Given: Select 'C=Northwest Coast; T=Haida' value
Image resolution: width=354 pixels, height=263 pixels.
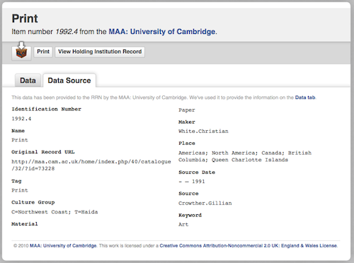Looking at the screenshot, I should [55, 212].
